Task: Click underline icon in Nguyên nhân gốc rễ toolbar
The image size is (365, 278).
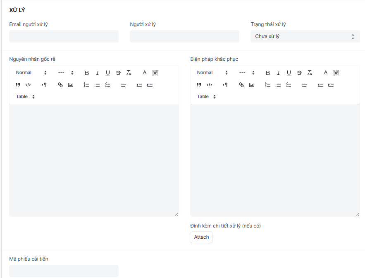Action: 108,73
